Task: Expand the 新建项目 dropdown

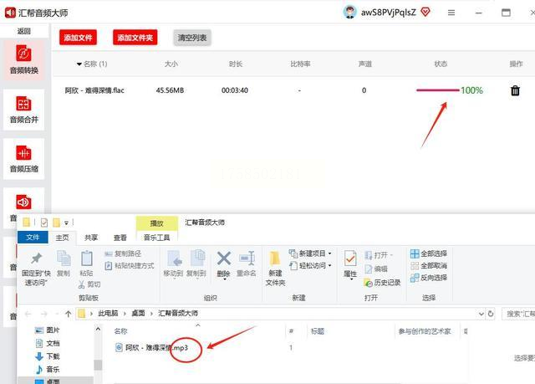Action: (x=329, y=253)
